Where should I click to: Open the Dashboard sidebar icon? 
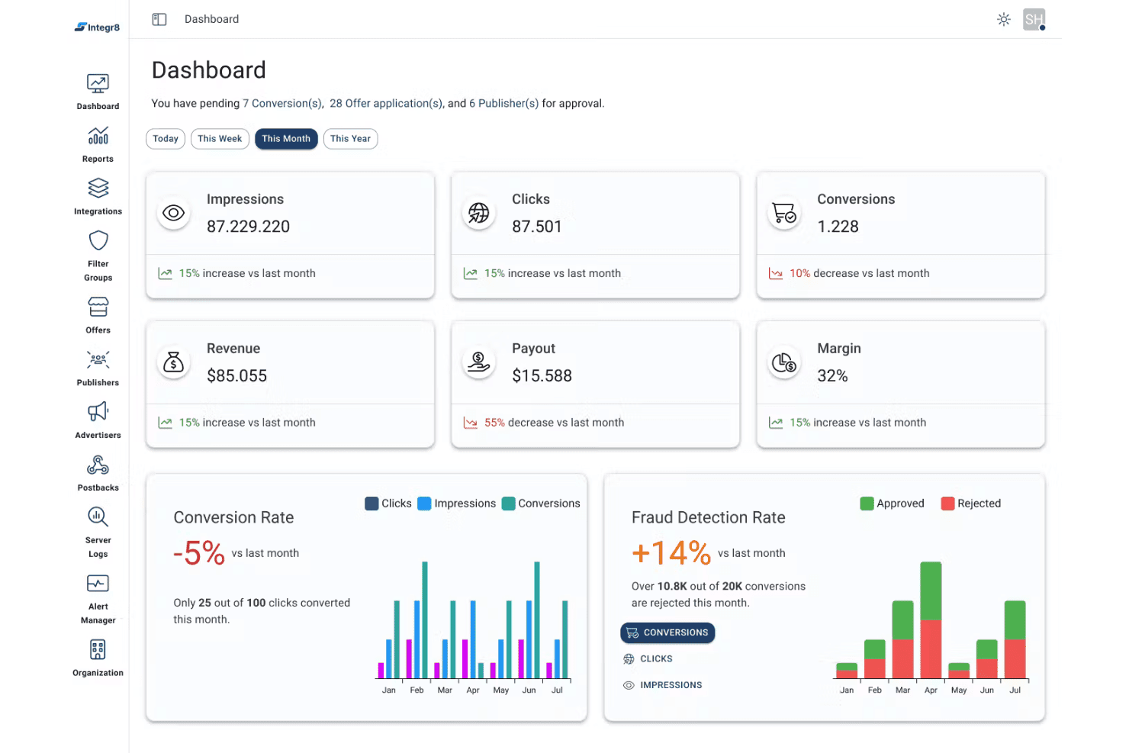click(98, 83)
